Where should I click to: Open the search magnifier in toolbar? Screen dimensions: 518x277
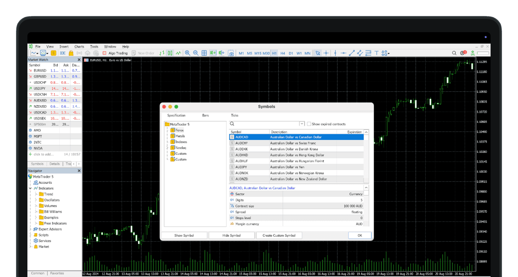pyautogui.click(x=454, y=53)
